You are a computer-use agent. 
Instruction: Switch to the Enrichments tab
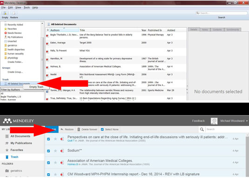233,29
